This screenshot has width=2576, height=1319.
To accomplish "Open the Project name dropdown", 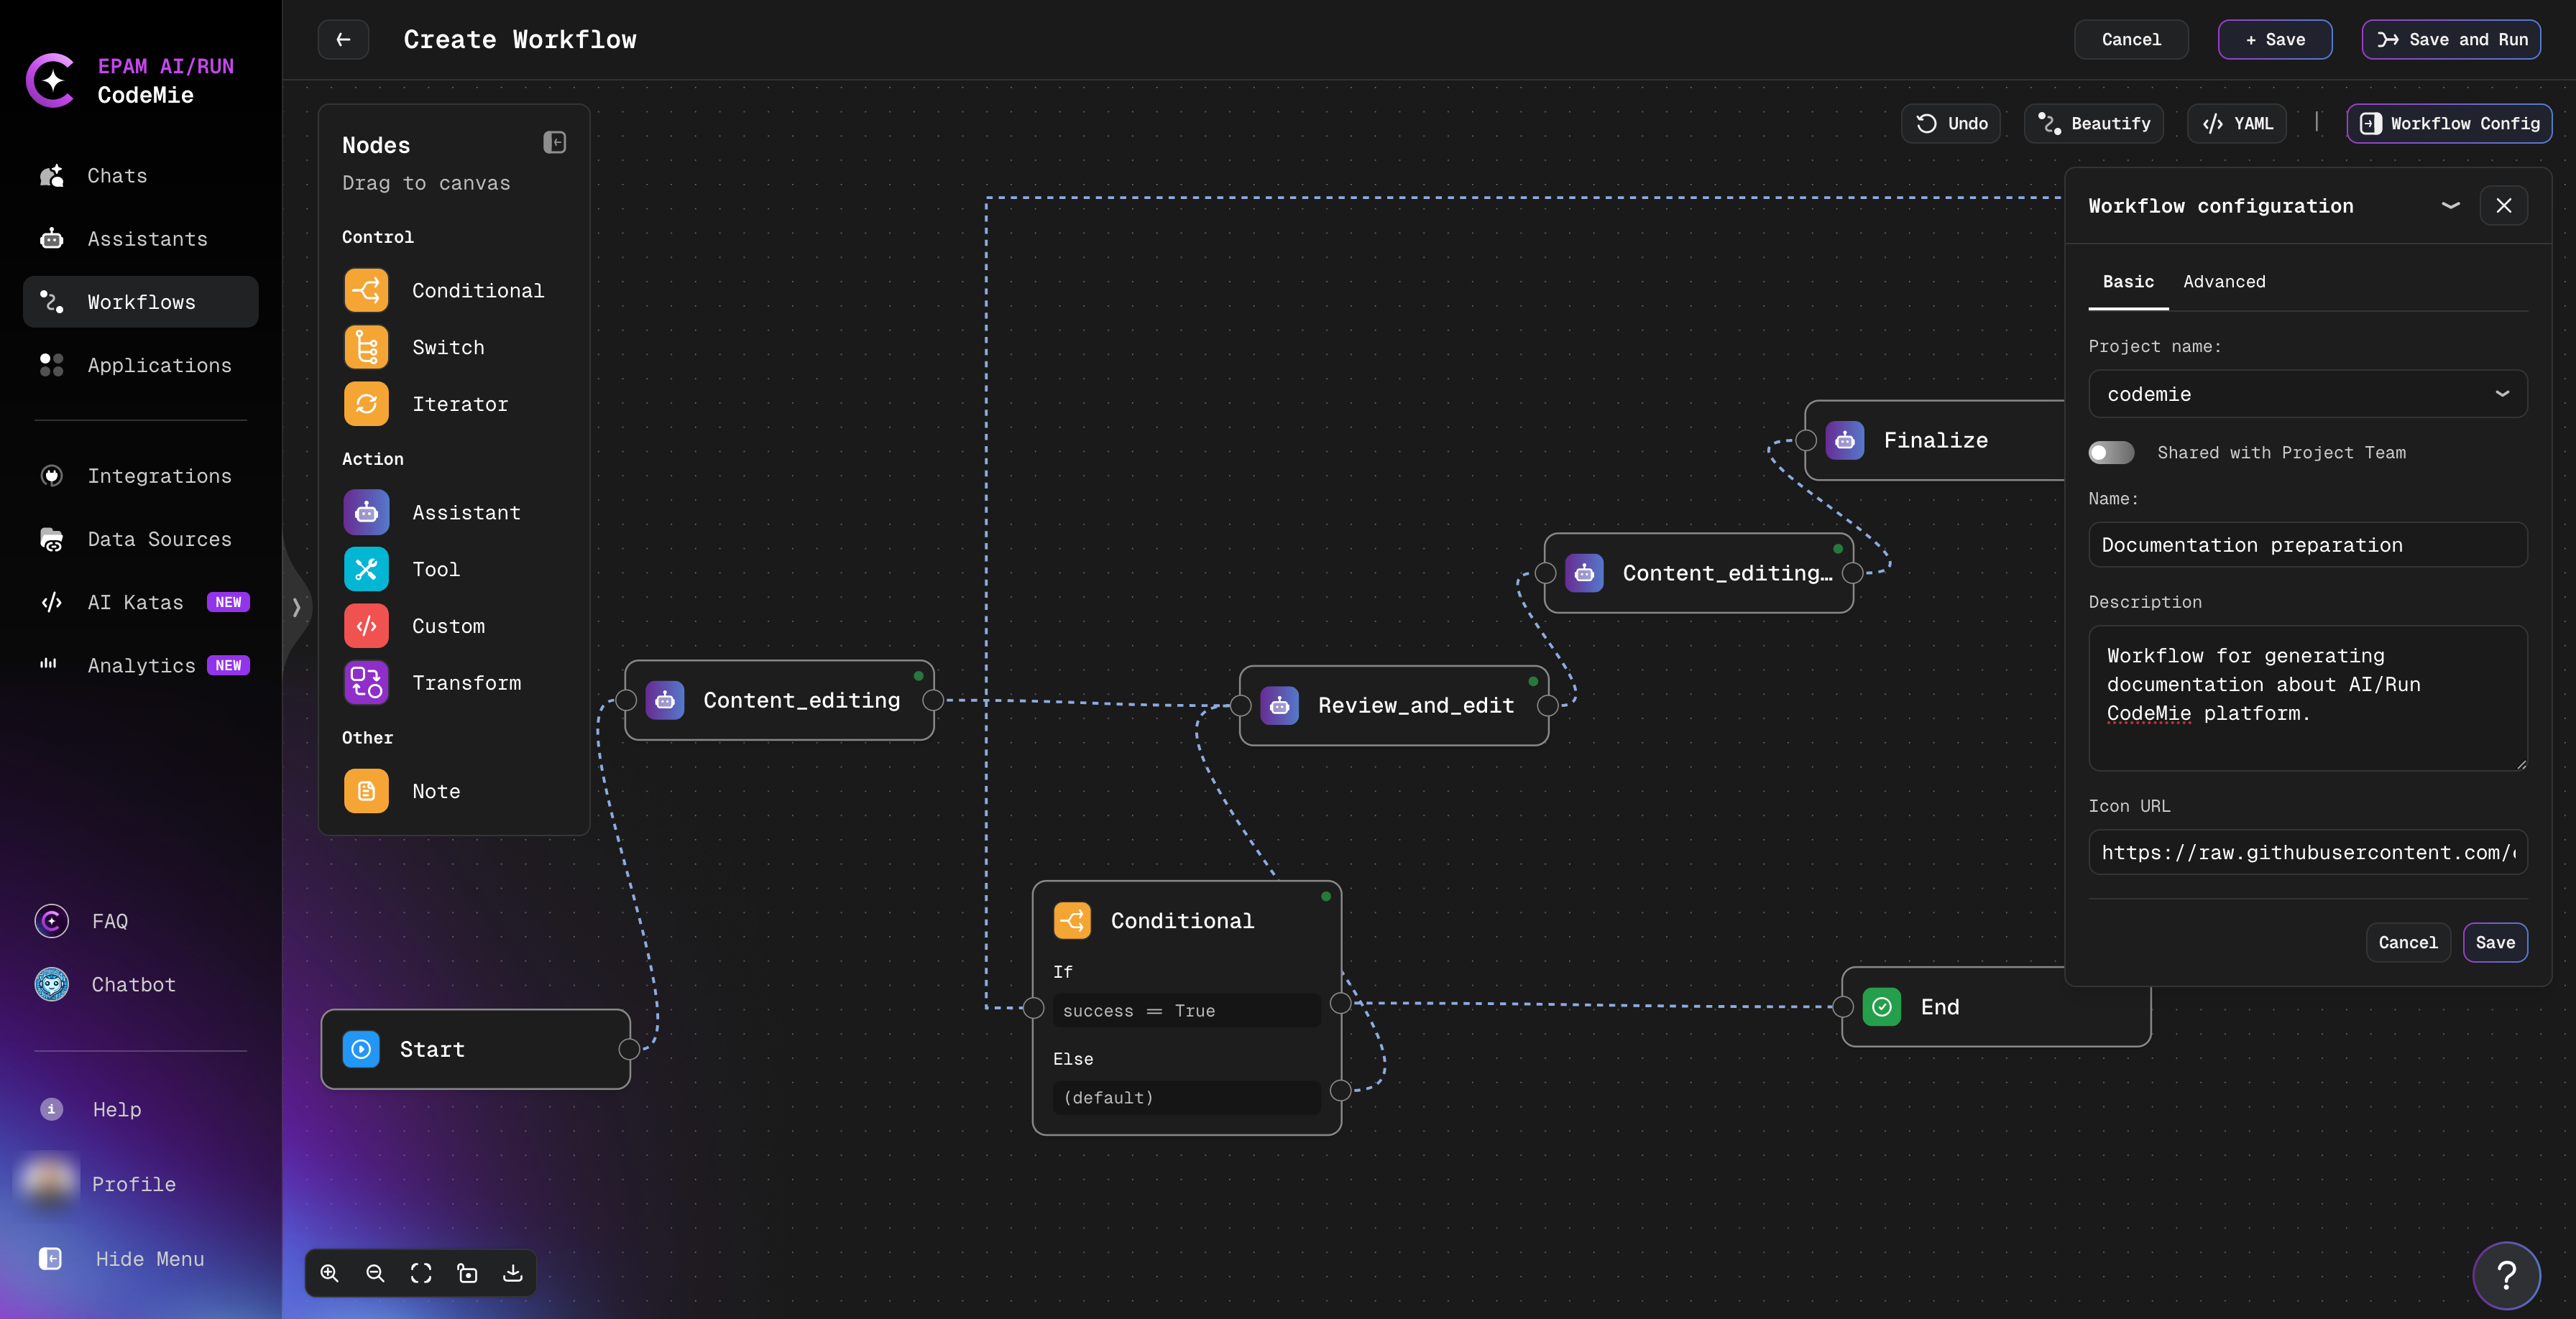I will [x=2307, y=394].
